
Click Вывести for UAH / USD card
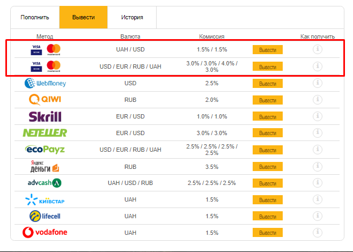[267, 50]
